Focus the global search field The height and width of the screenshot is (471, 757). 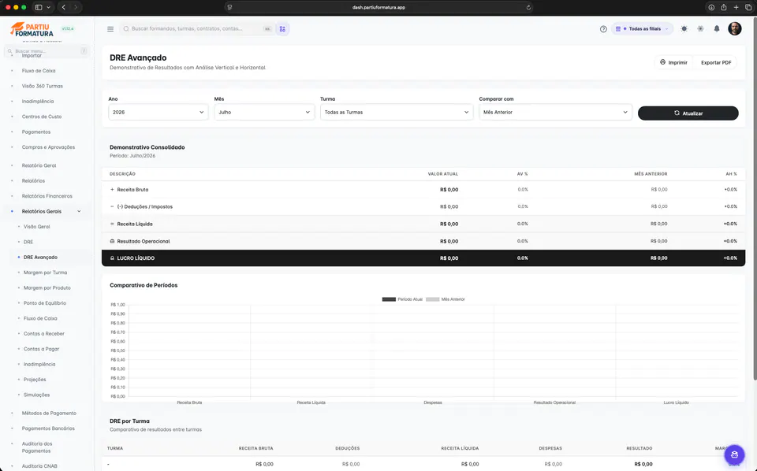coord(196,29)
